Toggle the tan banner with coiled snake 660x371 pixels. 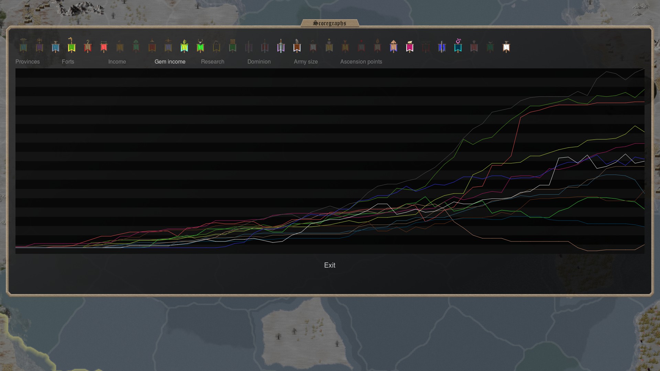point(88,45)
